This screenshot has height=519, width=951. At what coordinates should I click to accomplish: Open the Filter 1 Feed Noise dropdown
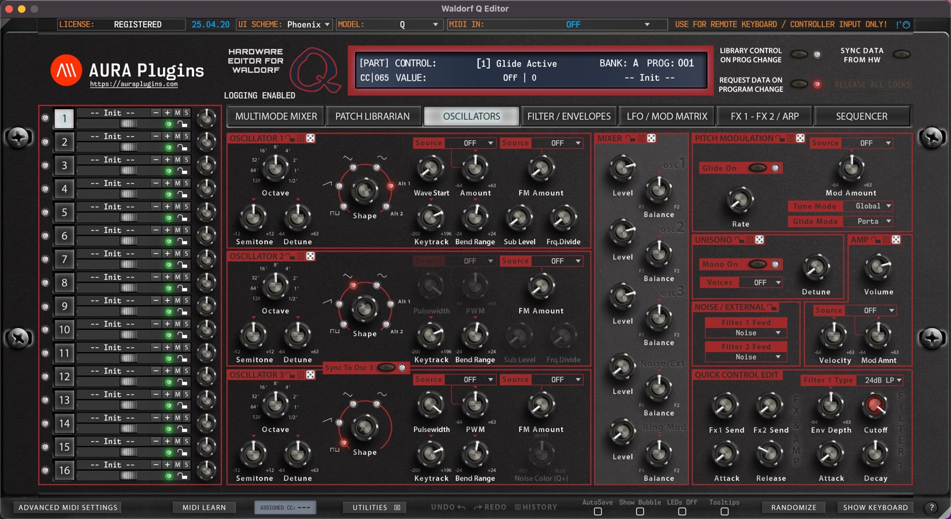click(746, 333)
